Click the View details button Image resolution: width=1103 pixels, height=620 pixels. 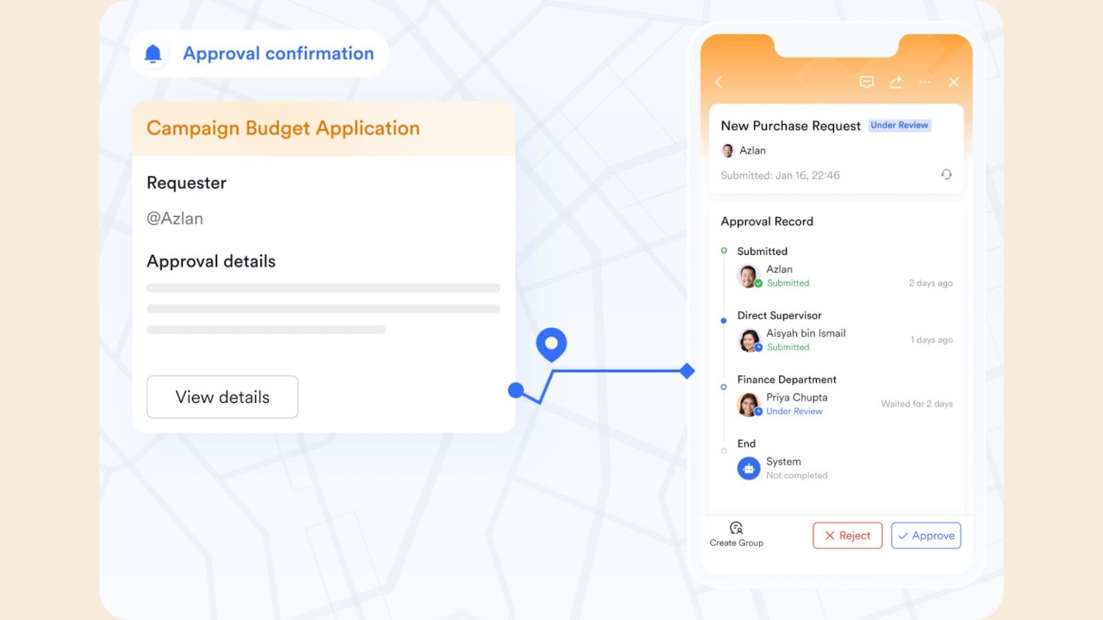click(222, 397)
